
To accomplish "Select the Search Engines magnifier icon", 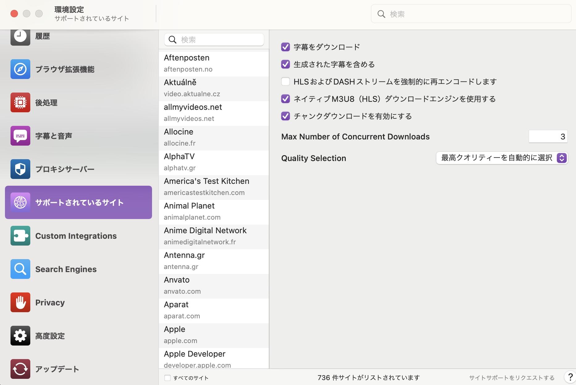I will (x=20, y=269).
